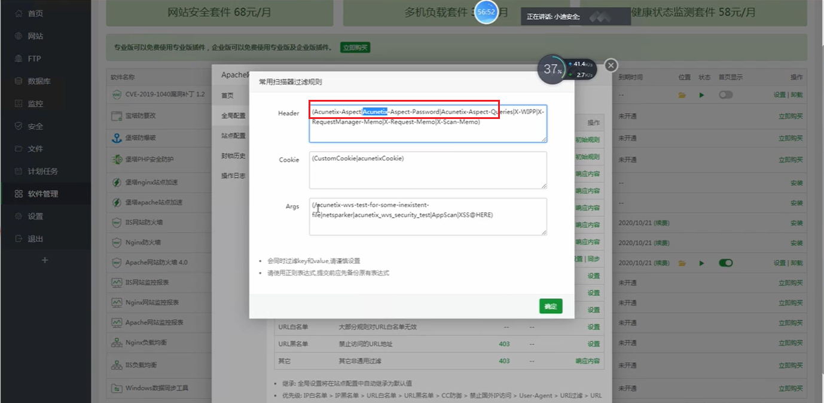The width and height of the screenshot is (824, 403).
Task: Click the 安全 shield icon in the sidebar
Action: (x=19, y=126)
